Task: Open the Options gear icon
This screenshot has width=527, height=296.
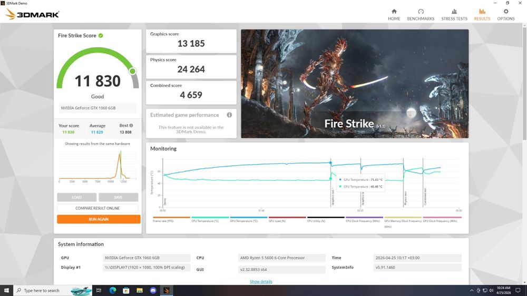Action: click(506, 12)
